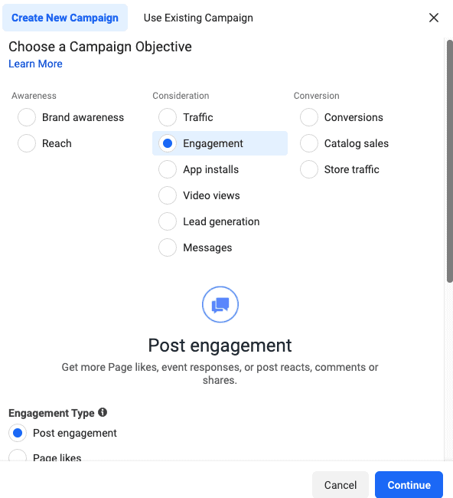Choose the Traffic objective radio button
The height and width of the screenshot is (498, 453).
[x=168, y=117]
